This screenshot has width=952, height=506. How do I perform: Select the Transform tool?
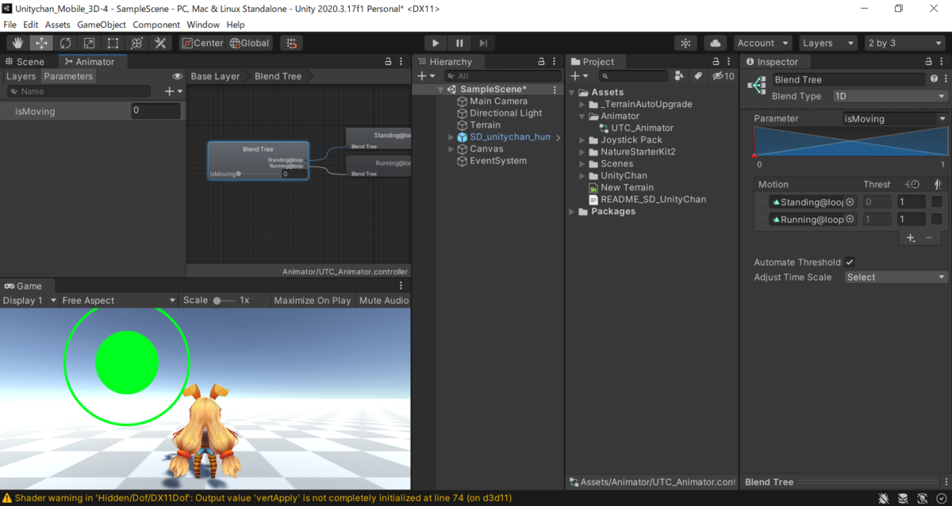point(136,43)
